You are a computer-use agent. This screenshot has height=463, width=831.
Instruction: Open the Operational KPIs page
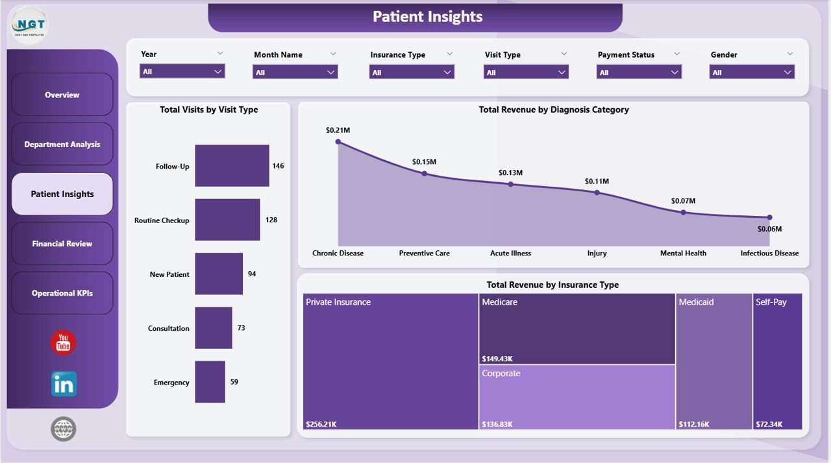[62, 292]
